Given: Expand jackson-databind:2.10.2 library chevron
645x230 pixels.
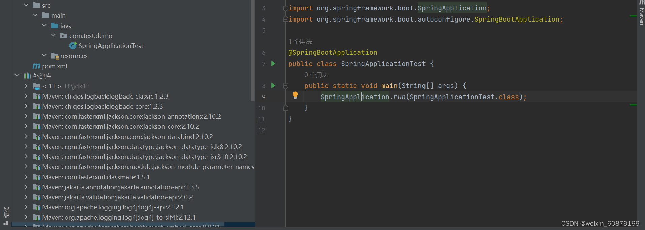Looking at the screenshot, I should coord(26,137).
